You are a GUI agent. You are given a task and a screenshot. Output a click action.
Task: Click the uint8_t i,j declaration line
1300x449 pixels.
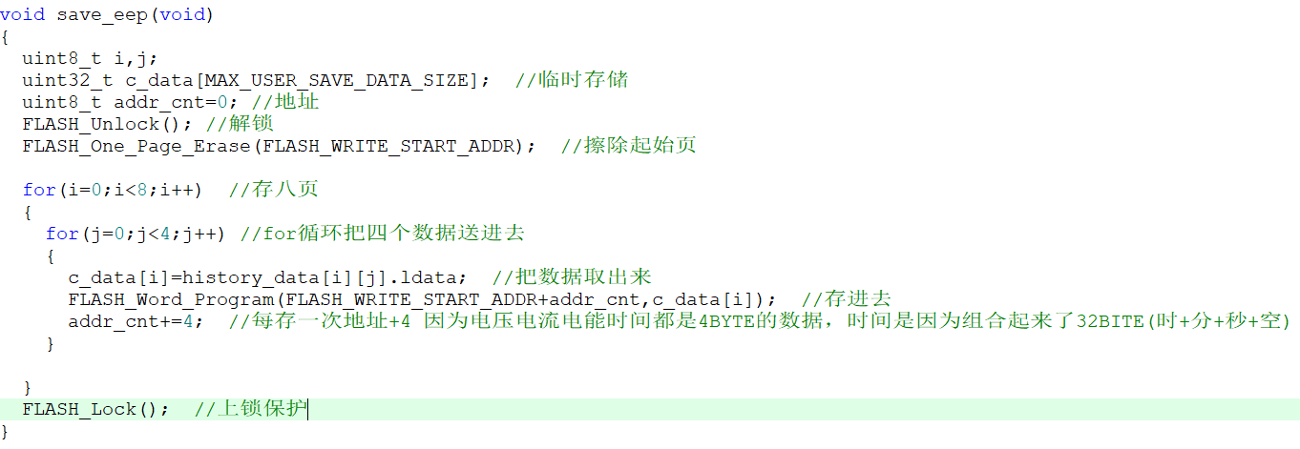(91, 58)
